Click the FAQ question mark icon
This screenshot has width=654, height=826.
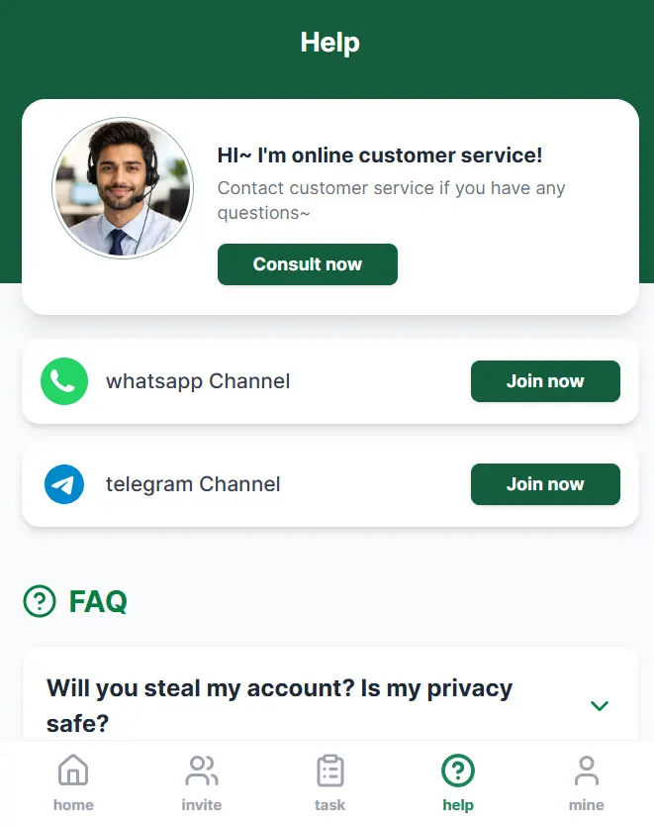tap(40, 600)
